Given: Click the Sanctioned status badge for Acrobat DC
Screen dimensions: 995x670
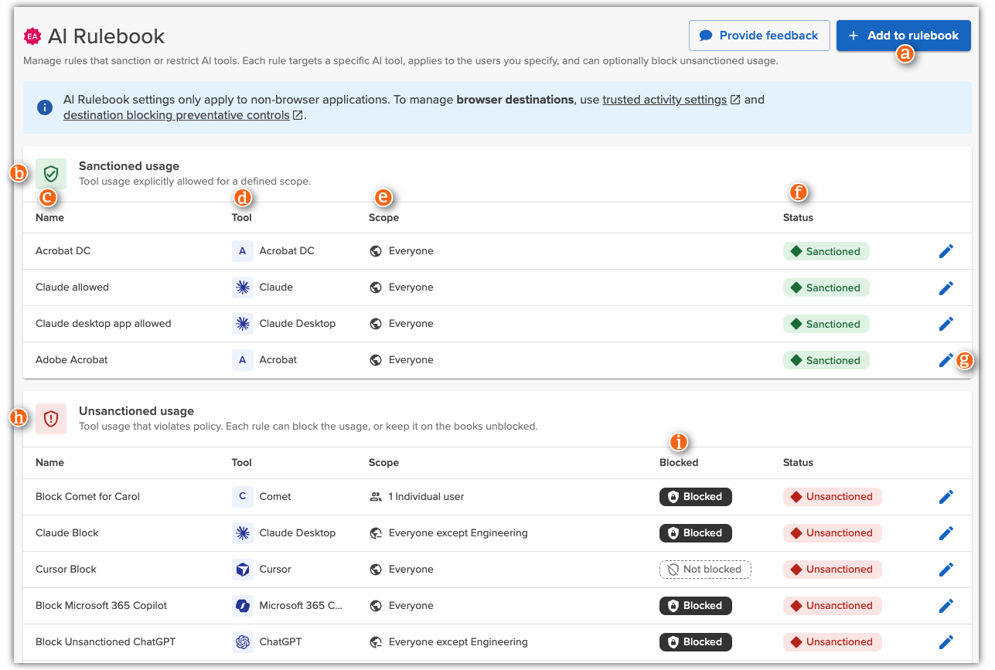Looking at the screenshot, I should (x=826, y=251).
